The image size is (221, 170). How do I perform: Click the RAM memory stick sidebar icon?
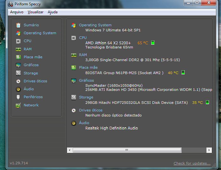pos(18,49)
